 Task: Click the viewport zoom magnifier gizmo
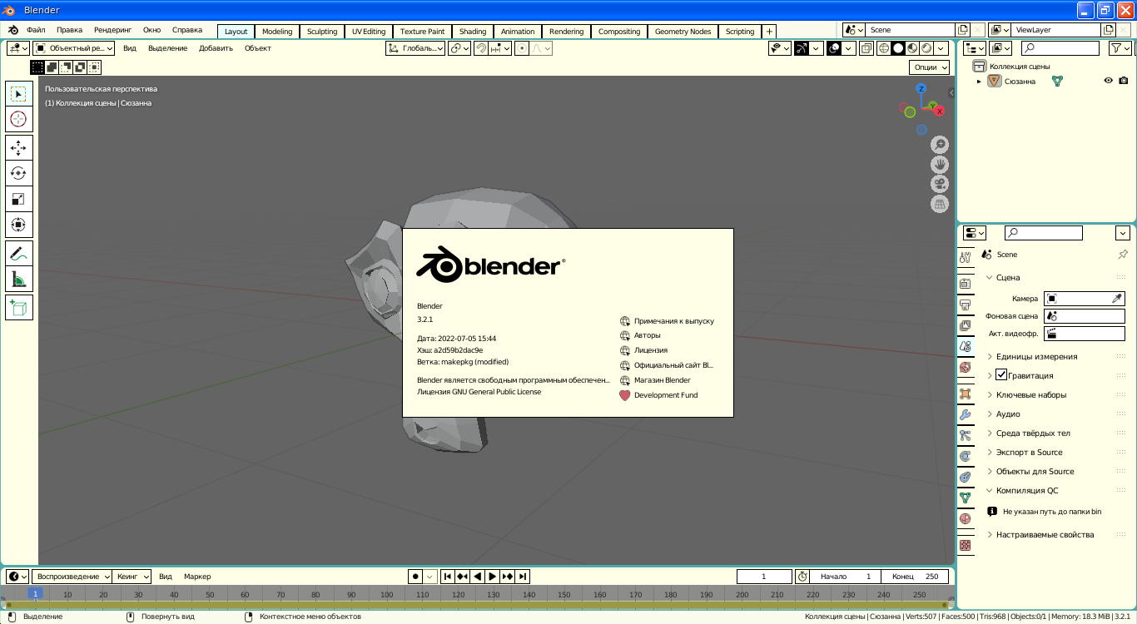click(x=940, y=145)
